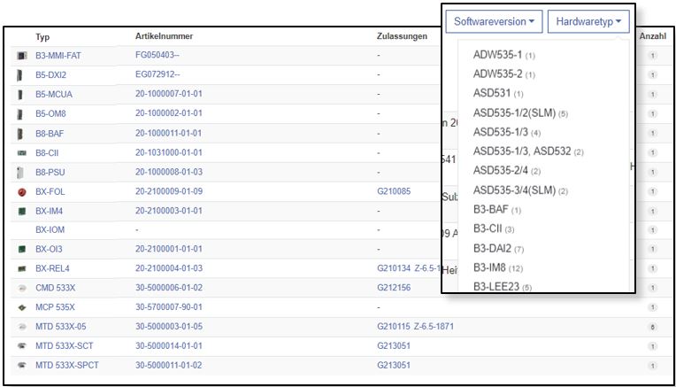676x387 pixels.
Task: Open MCP 535X type link
Action: (55, 307)
